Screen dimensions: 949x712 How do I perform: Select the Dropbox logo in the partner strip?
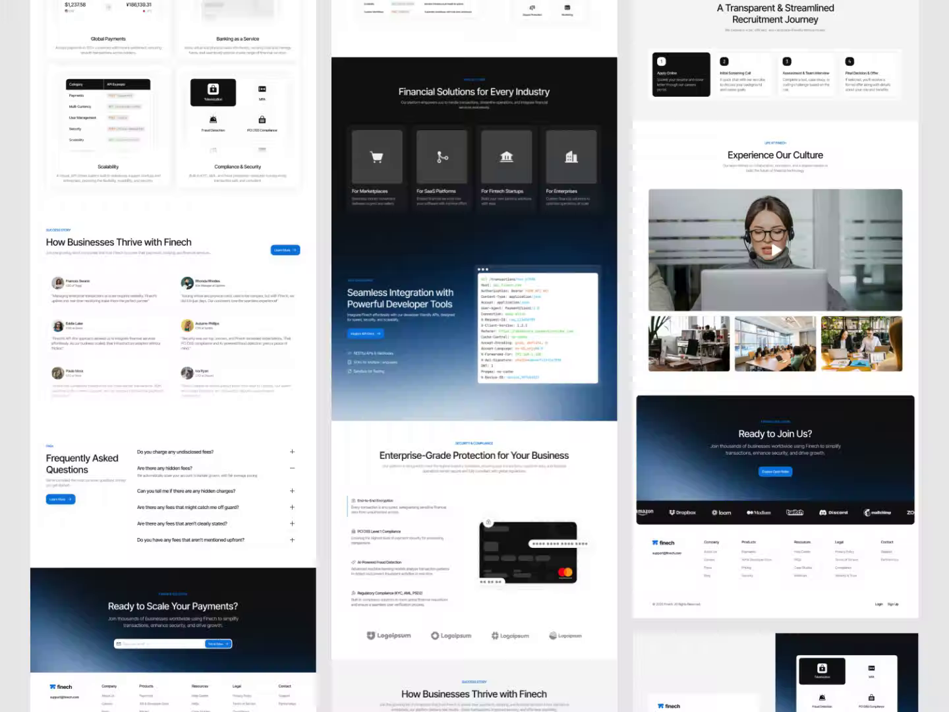click(x=683, y=512)
